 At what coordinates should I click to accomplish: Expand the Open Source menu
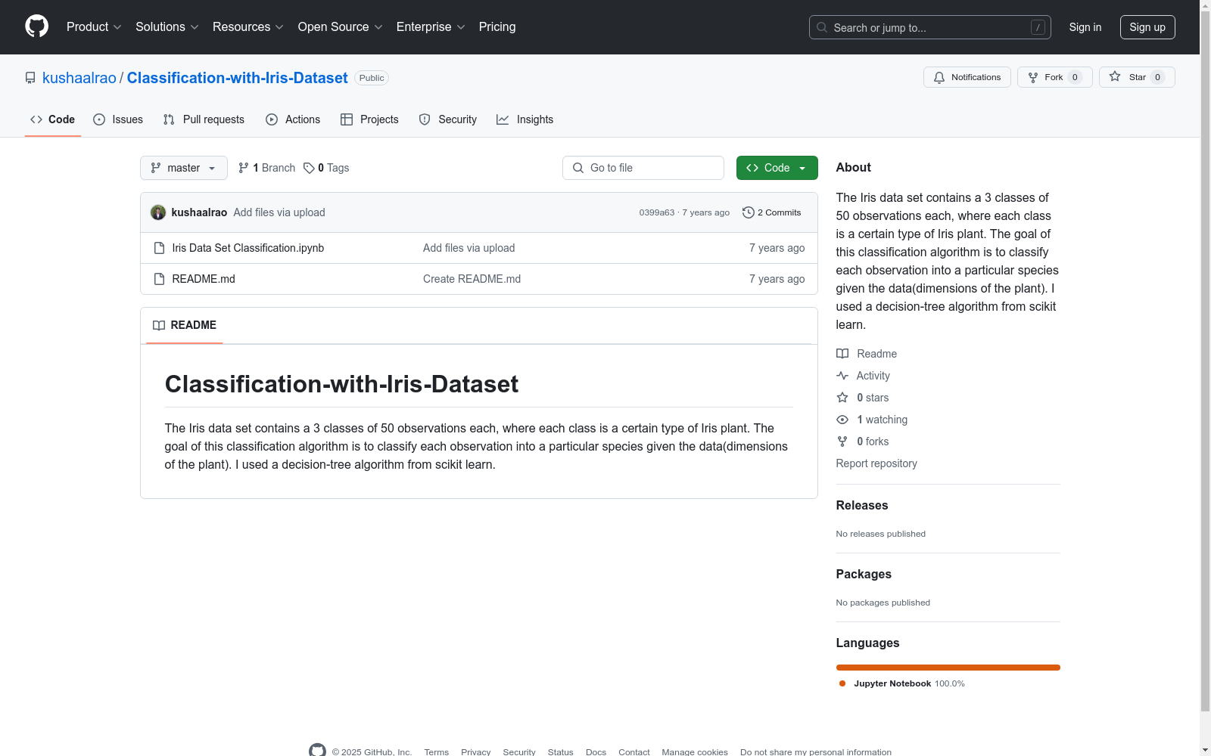341,26
